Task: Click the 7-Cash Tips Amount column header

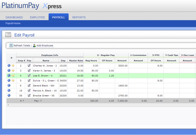Action: (171, 60)
